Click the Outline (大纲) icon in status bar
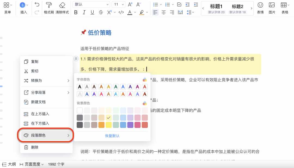Viewport: 294px width, 168px height. point(5,164)
